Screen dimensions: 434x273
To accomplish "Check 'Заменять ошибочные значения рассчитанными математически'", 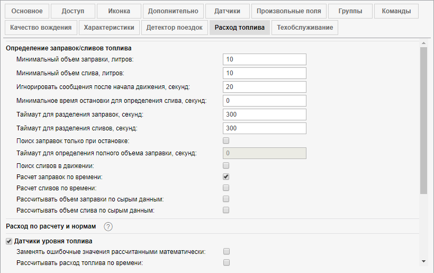I will coord(226,251).
